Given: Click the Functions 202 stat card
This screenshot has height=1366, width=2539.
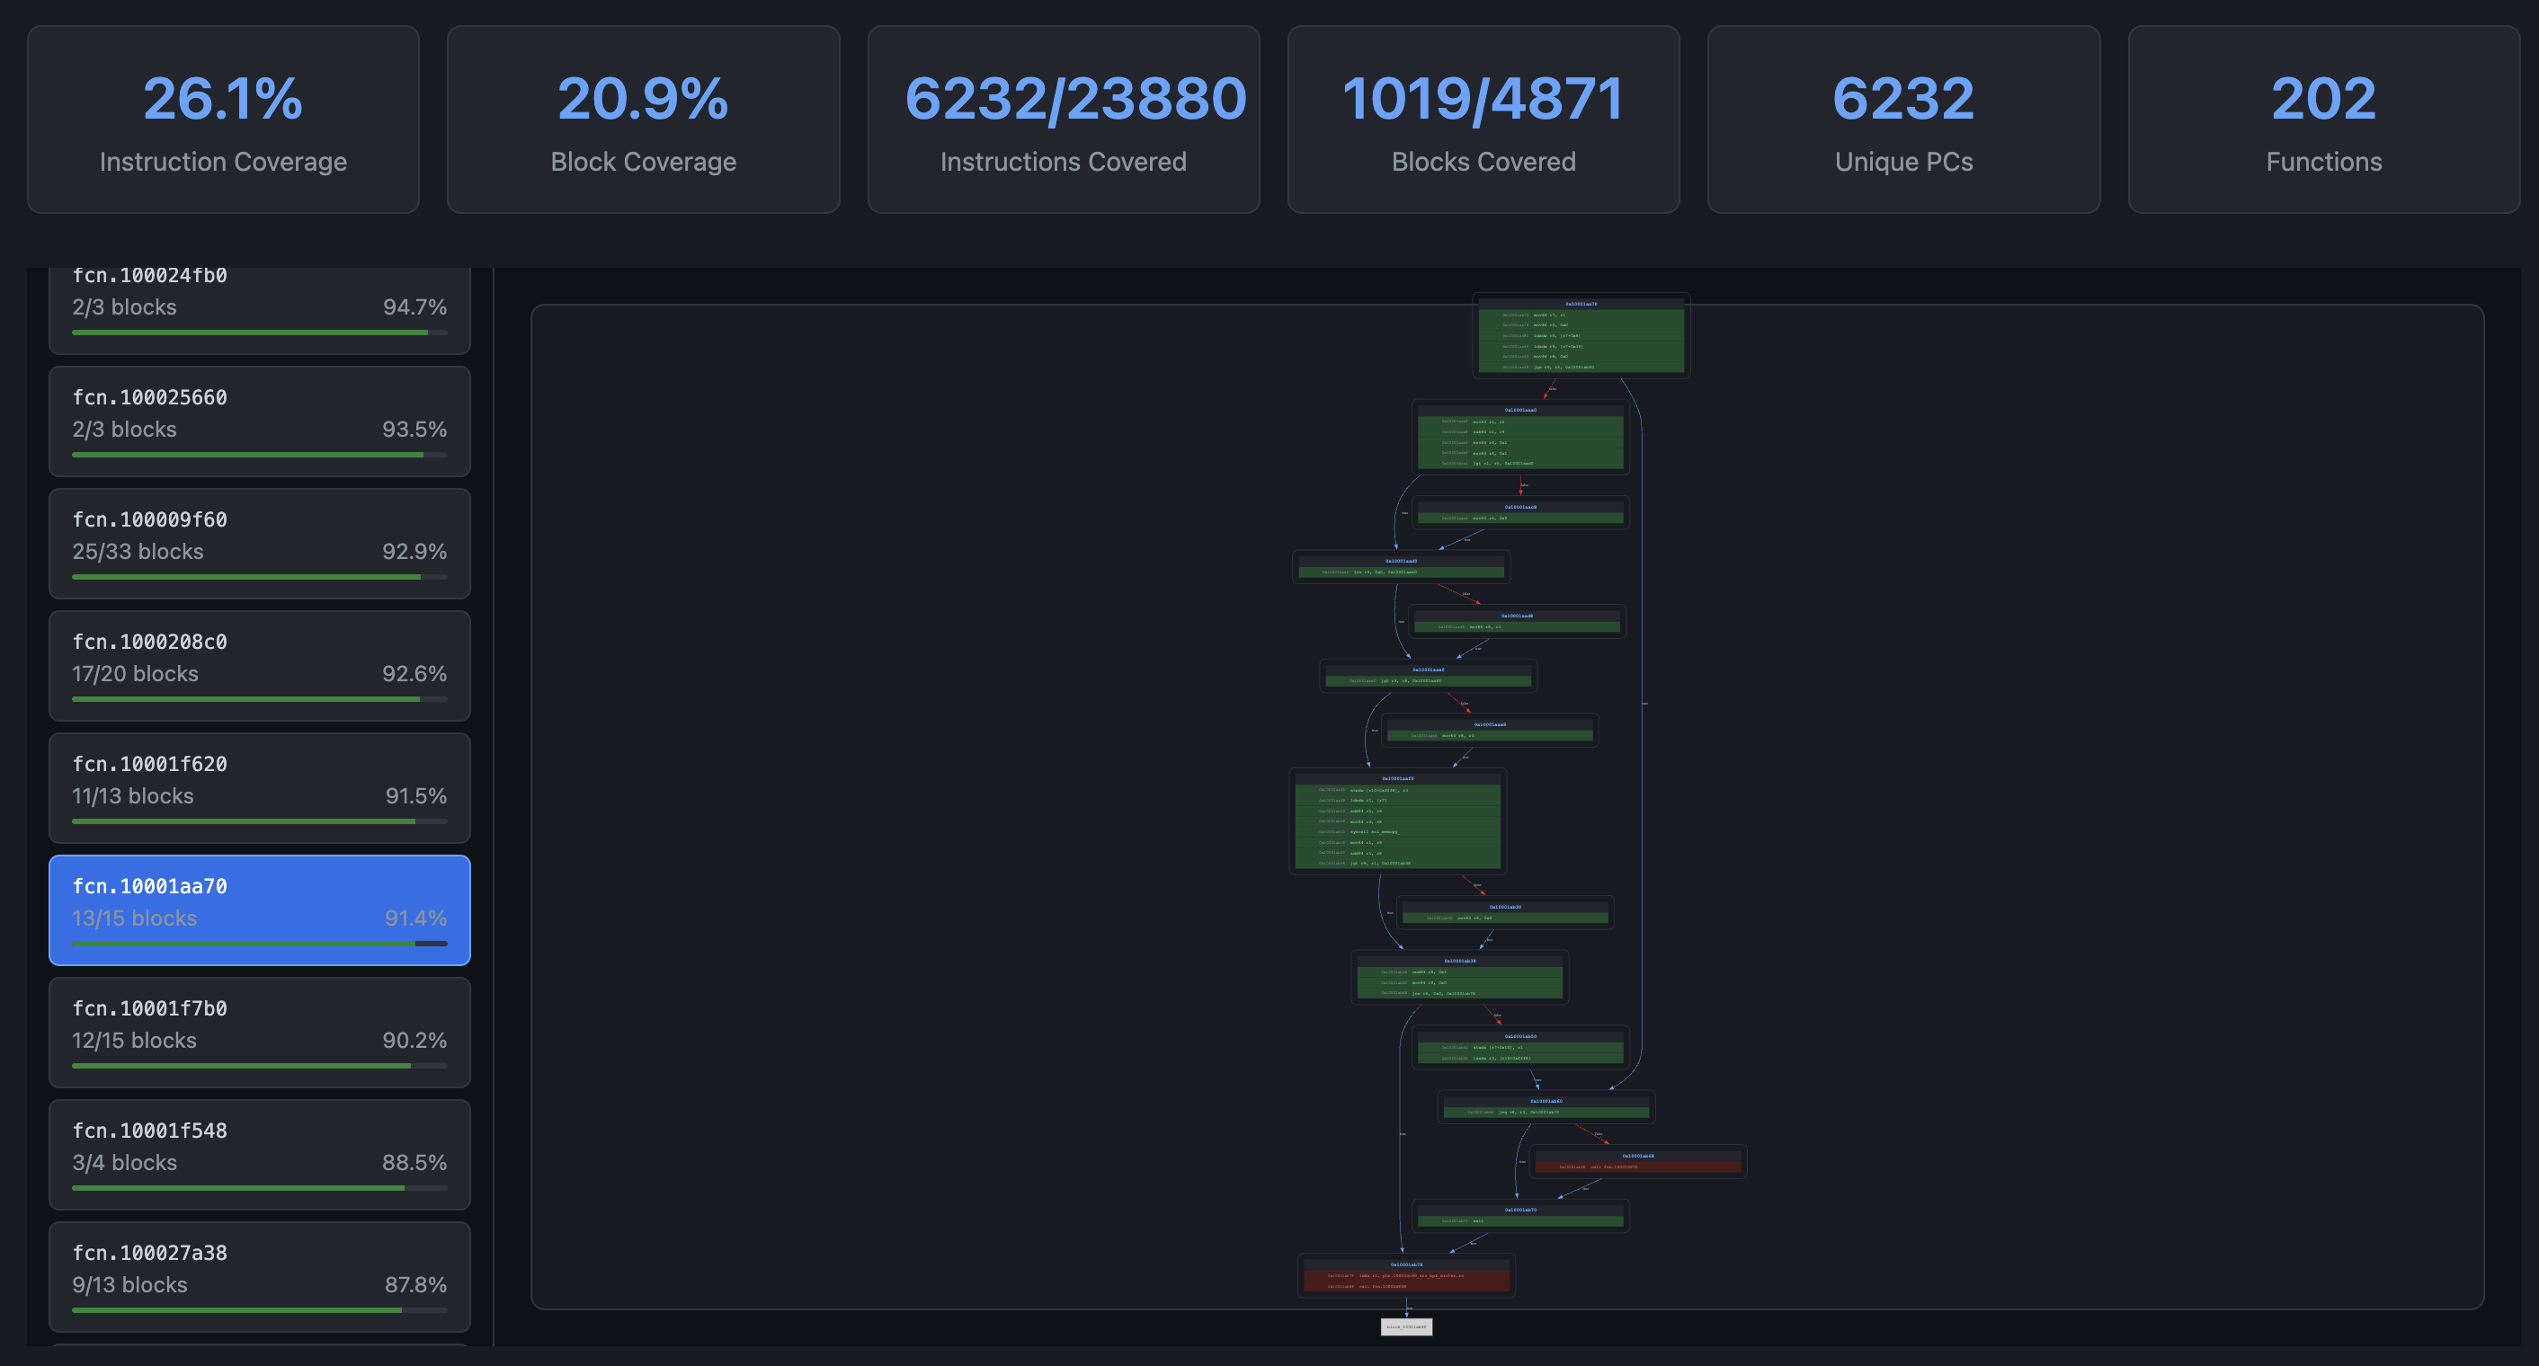Looking at the screenshot, I should click(2322, 120).
